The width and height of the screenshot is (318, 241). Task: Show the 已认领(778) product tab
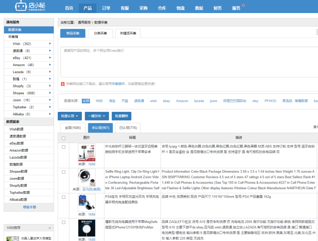point(128,127)
